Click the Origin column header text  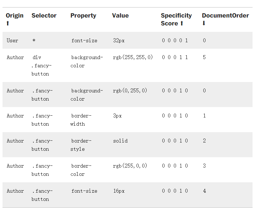click(15, 15)
